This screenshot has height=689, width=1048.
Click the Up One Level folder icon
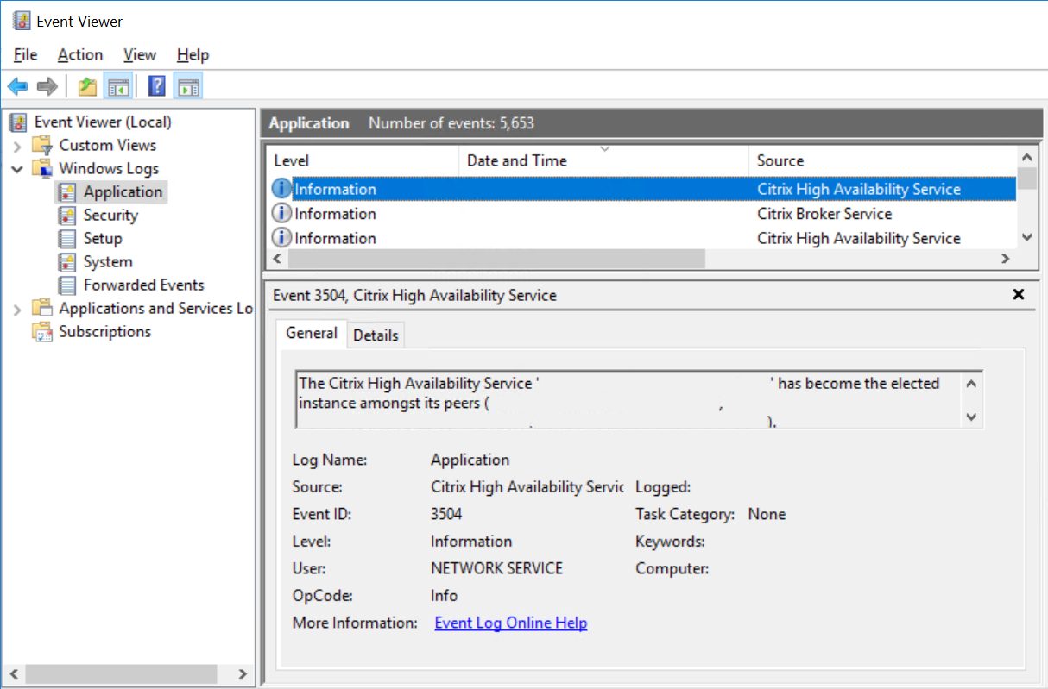point(87,86)
